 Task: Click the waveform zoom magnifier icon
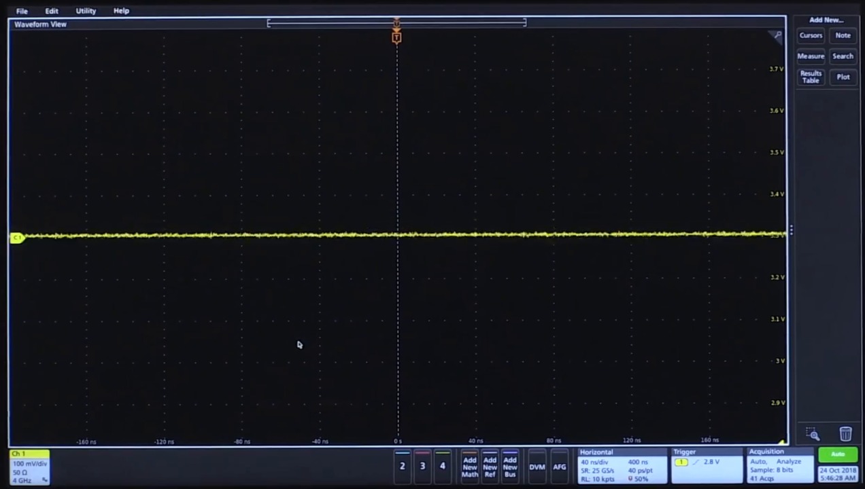click(x=778, y=35)
